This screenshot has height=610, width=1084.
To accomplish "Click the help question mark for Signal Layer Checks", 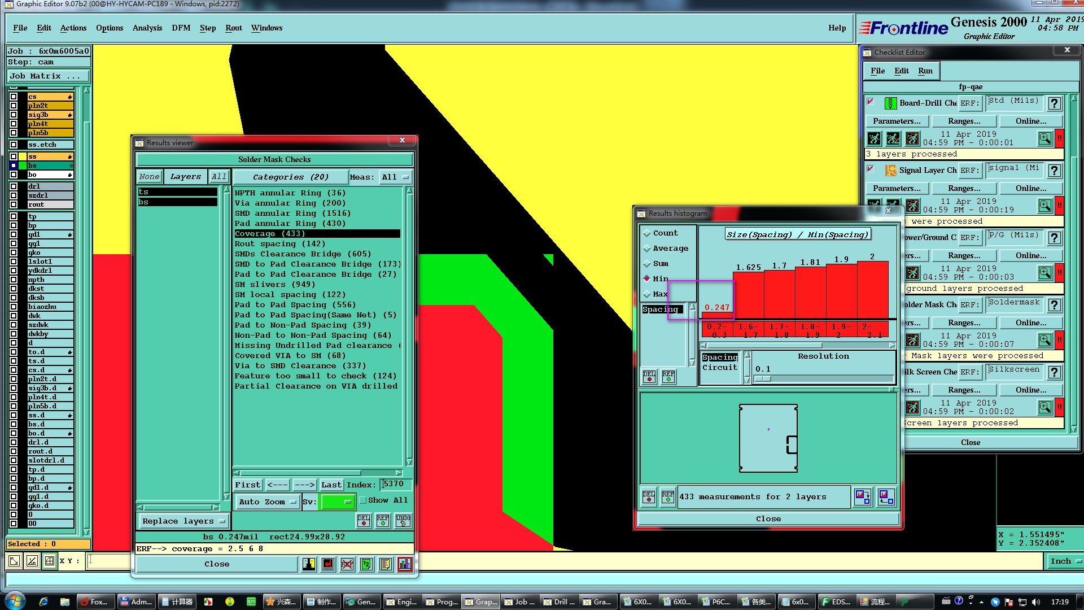I will coord(1054,171).
